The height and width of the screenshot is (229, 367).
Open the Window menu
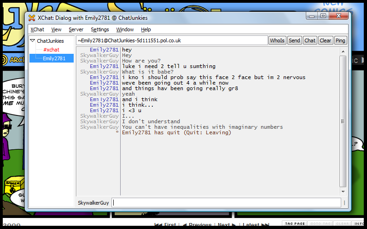pyautogui.click(x=125, y=29)
